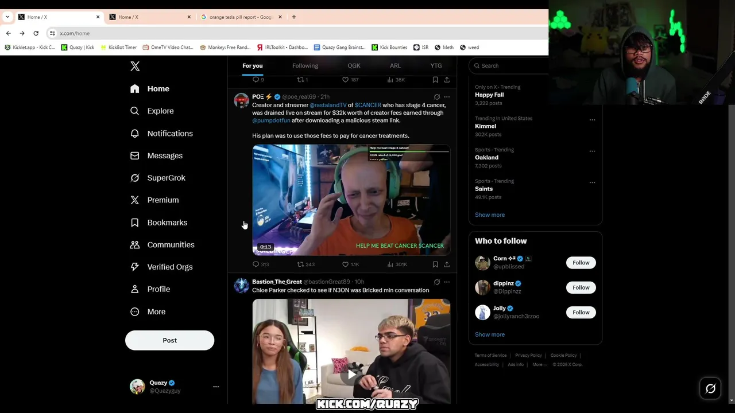Close the first Home / X tab

[98, 17]
